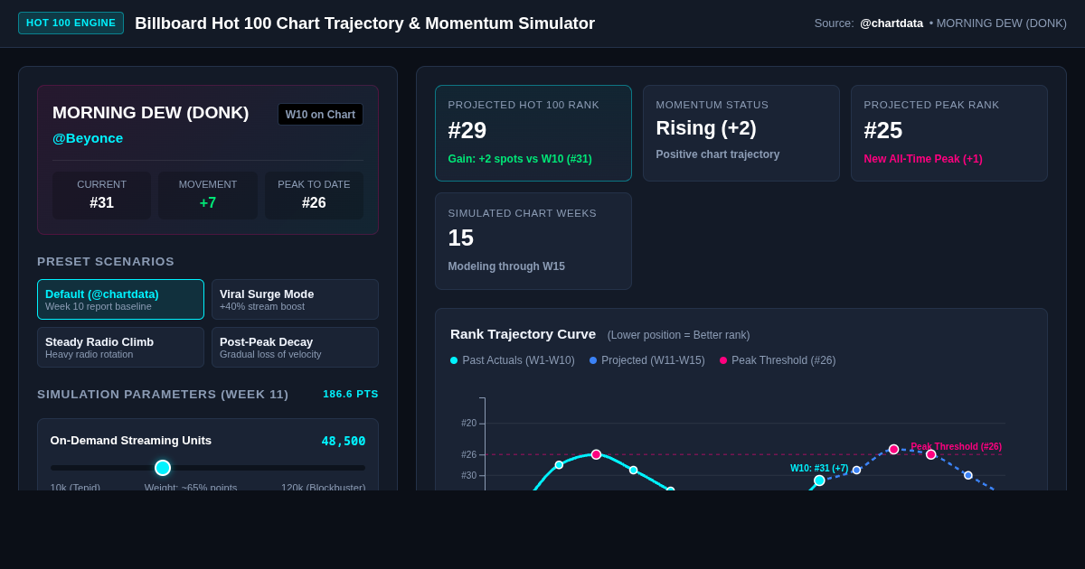
Task: Click the 186.6 PTS total
Action: tap(351, 394)
